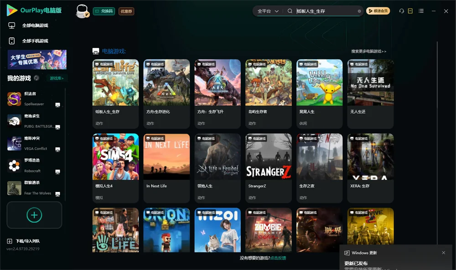Open the 大学生专属优惠 banner

point(37,59)
